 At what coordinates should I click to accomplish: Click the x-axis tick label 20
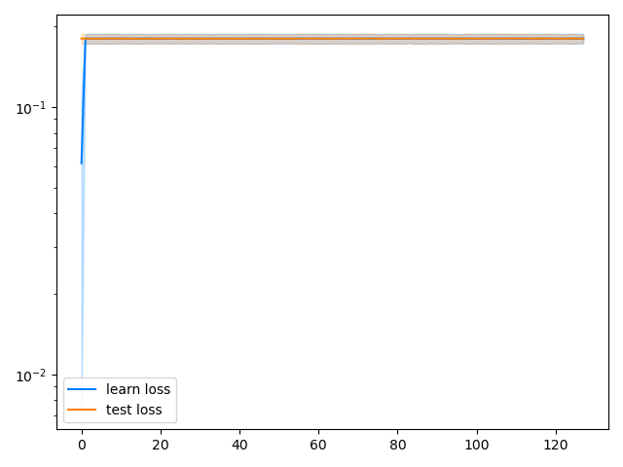(x=161, y=445)
